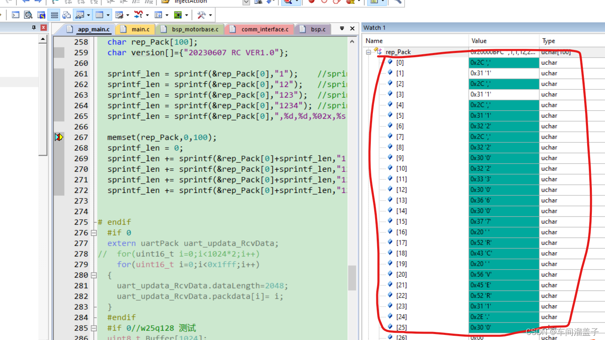Select watch row [15] value 0x37 '7'
This screenshot has width=605, height=340.
coord(504,222)
